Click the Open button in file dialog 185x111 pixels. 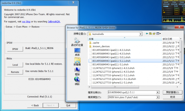pyautogui.click(x=173, y=92)
